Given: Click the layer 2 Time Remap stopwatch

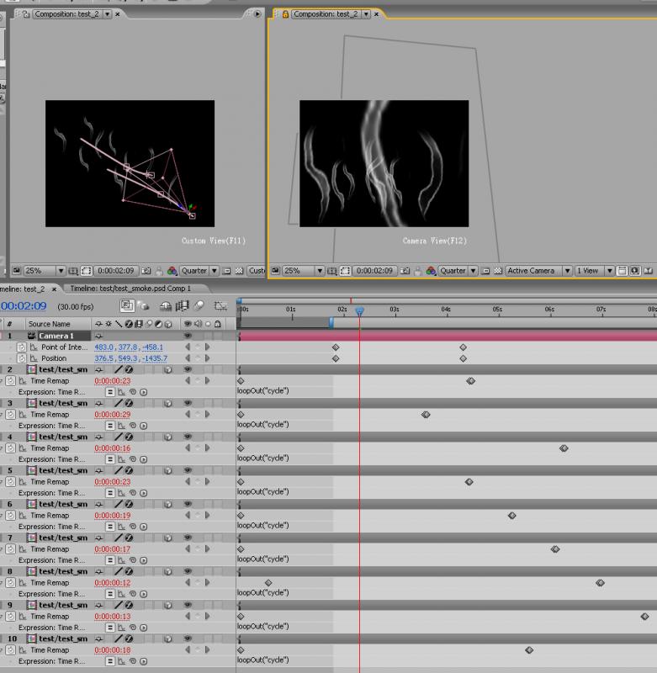Looking at the screenshot, I should [x=11, y=380].
